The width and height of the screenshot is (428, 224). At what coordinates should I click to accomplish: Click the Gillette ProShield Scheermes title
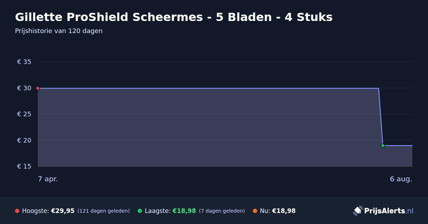pyautogui.click(x=174, y=17)
